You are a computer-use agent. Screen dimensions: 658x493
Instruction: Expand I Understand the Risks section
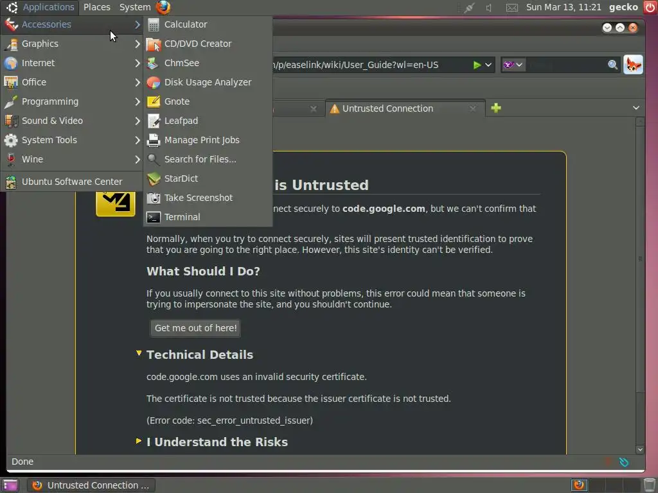pos(139,441)
